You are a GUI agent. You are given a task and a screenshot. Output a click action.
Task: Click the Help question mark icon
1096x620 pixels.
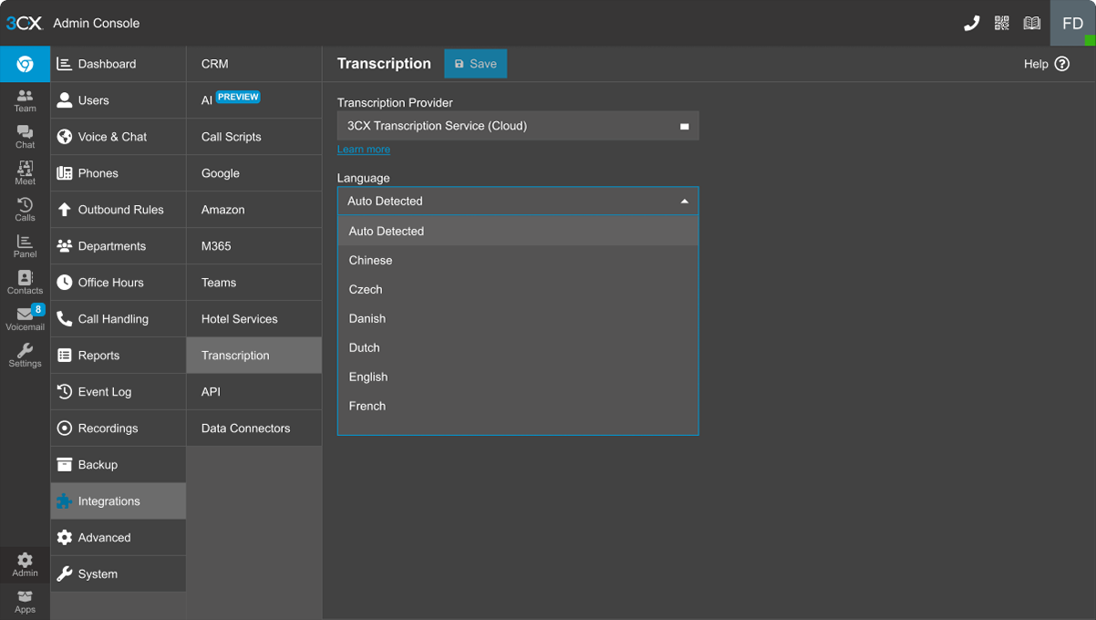click(1061, 64)
